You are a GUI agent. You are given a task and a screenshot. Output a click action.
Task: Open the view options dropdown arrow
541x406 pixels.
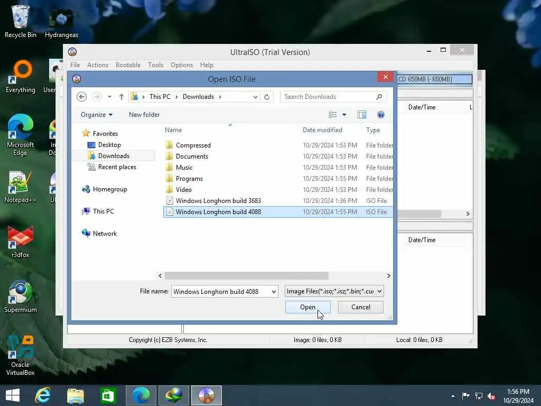click(x=344, y=115)
